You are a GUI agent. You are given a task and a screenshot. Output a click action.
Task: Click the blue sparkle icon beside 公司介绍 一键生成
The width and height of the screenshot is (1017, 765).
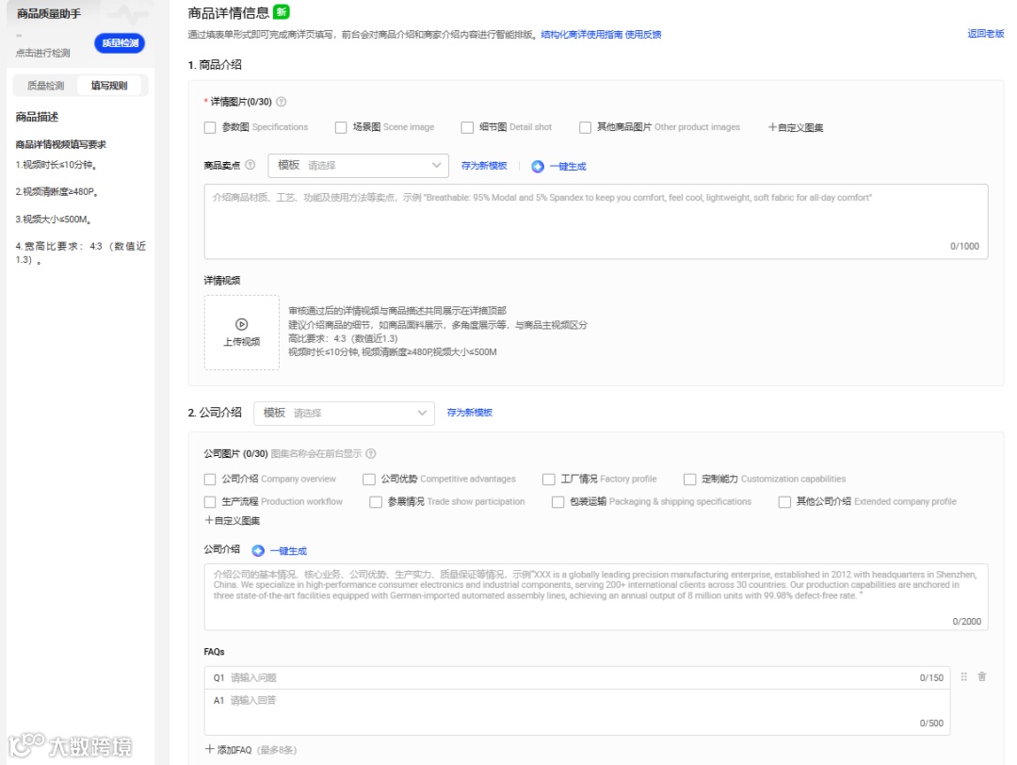(x=258, y=550)
